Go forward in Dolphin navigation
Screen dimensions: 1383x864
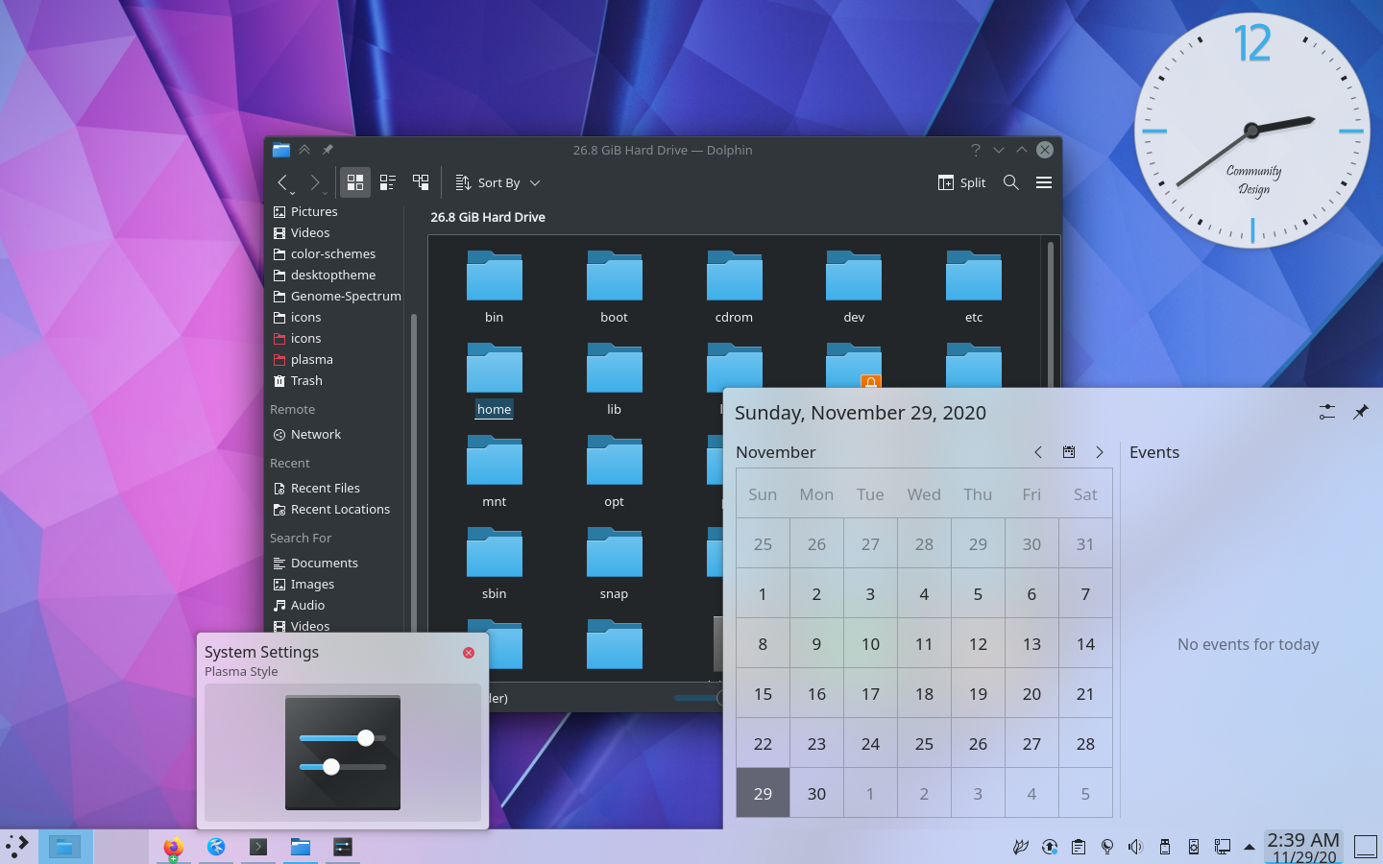(314, 182)
